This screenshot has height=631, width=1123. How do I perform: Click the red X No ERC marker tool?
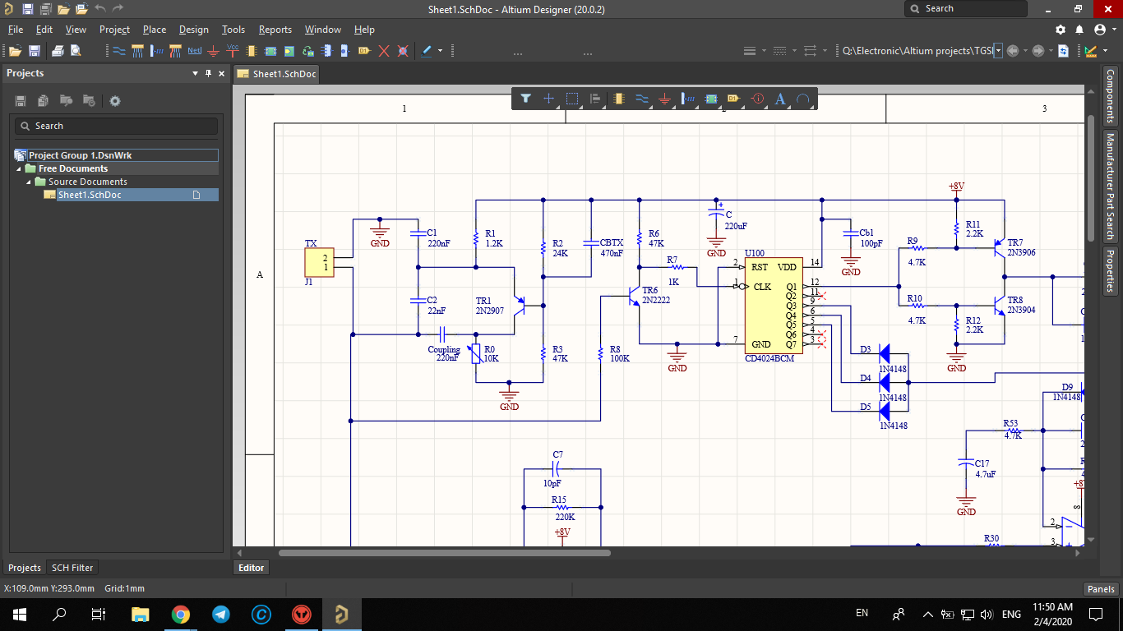tap(384, 51)
